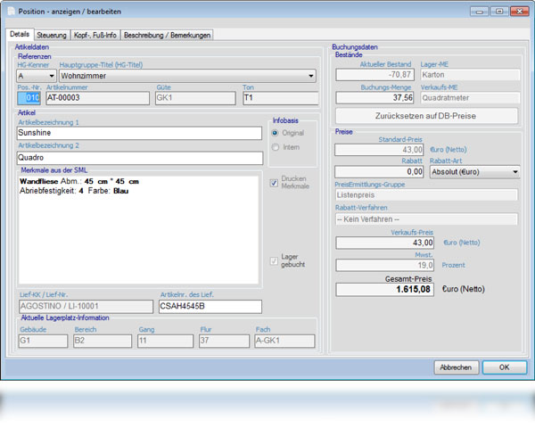Close the Position window
The image size is (535, 437).
pyautogui.click(x=519, y=12)
